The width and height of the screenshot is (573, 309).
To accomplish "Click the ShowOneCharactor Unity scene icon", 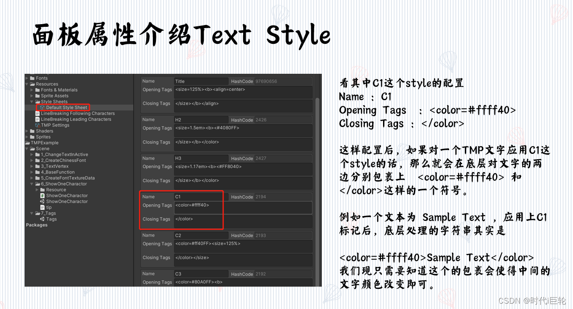I will coord(42,202).
